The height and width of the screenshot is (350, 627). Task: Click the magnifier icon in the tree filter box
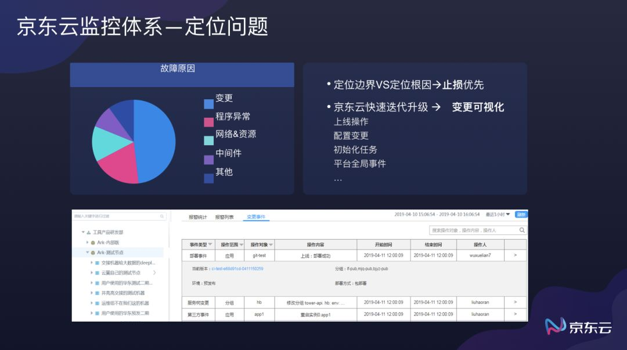click(162, 217)
